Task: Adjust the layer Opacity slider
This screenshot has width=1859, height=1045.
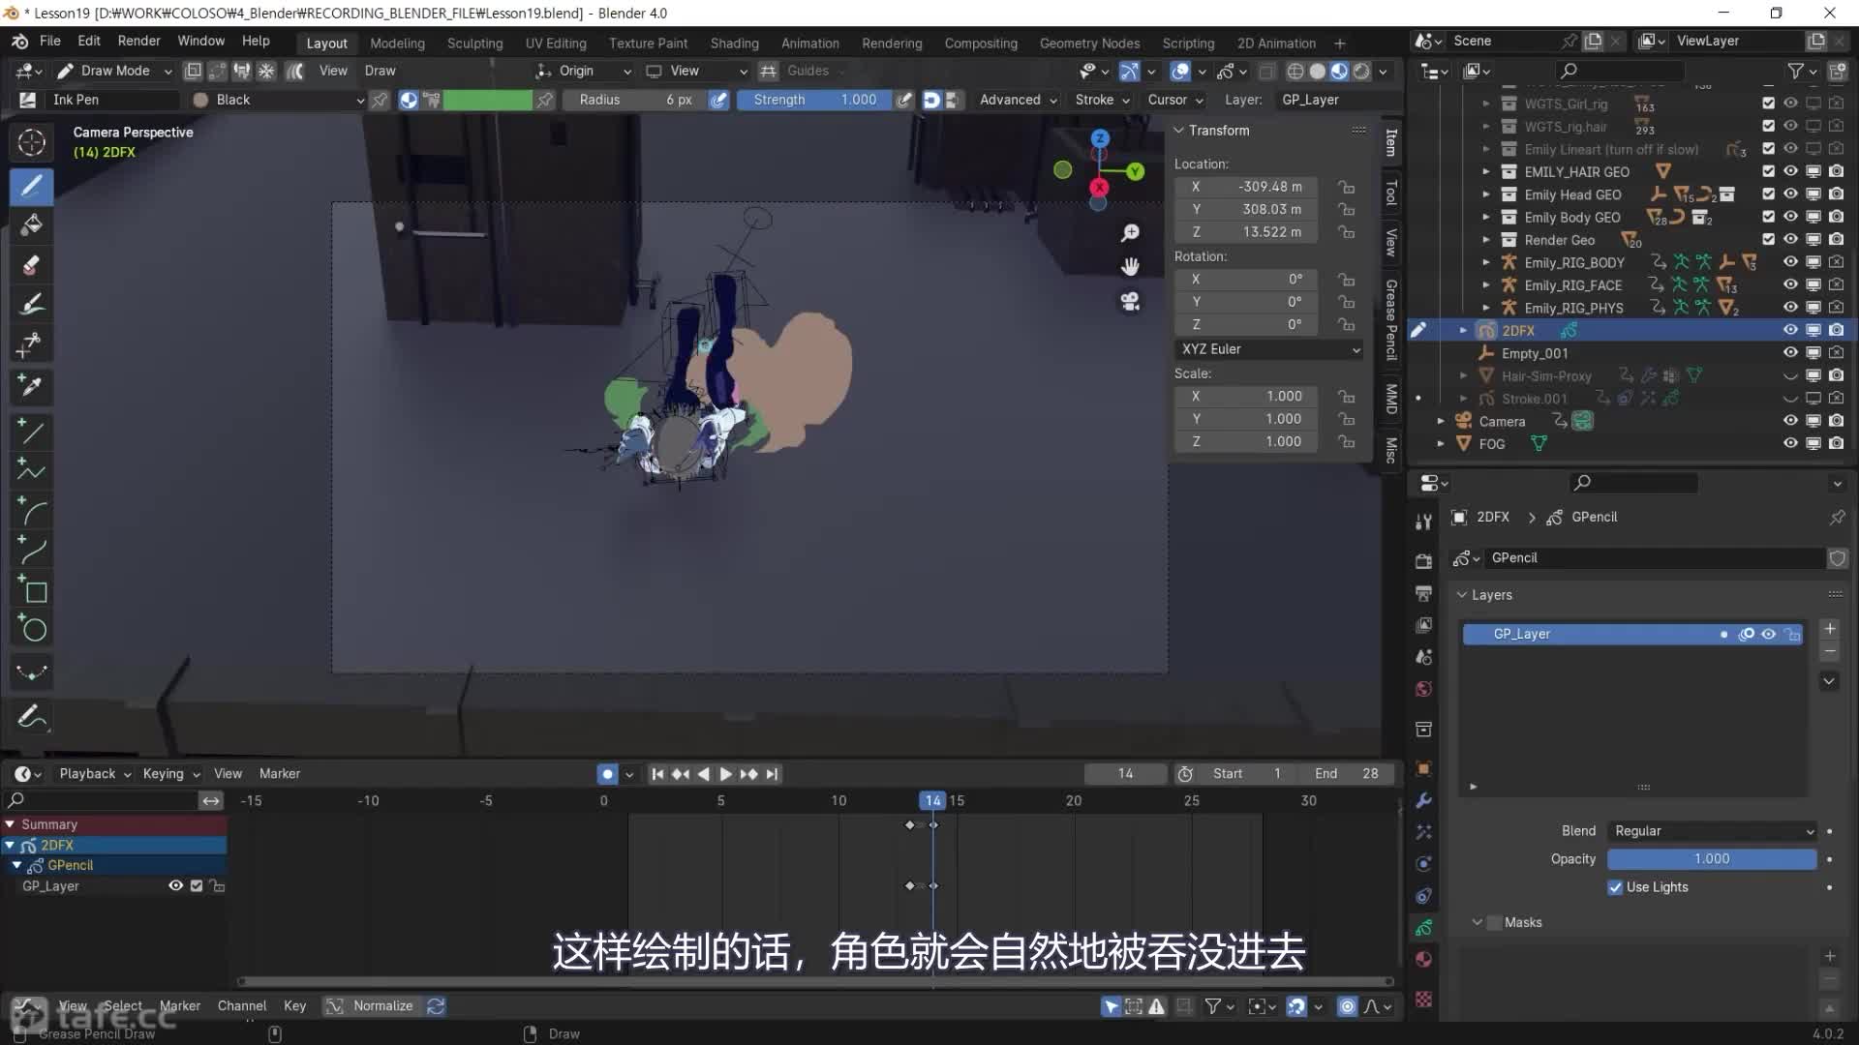Action: tap(1711, 859)
